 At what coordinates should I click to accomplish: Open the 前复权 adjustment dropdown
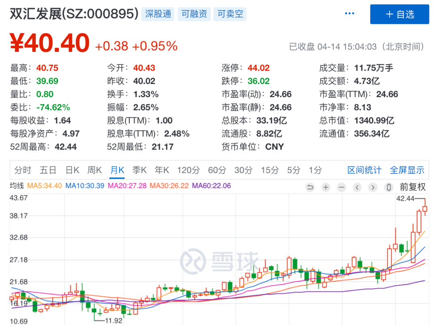412,187
